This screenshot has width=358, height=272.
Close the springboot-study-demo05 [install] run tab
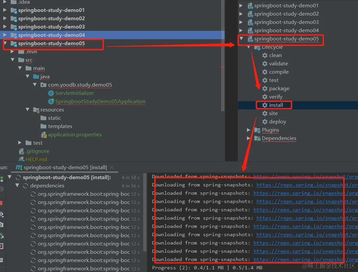(112, 168)
